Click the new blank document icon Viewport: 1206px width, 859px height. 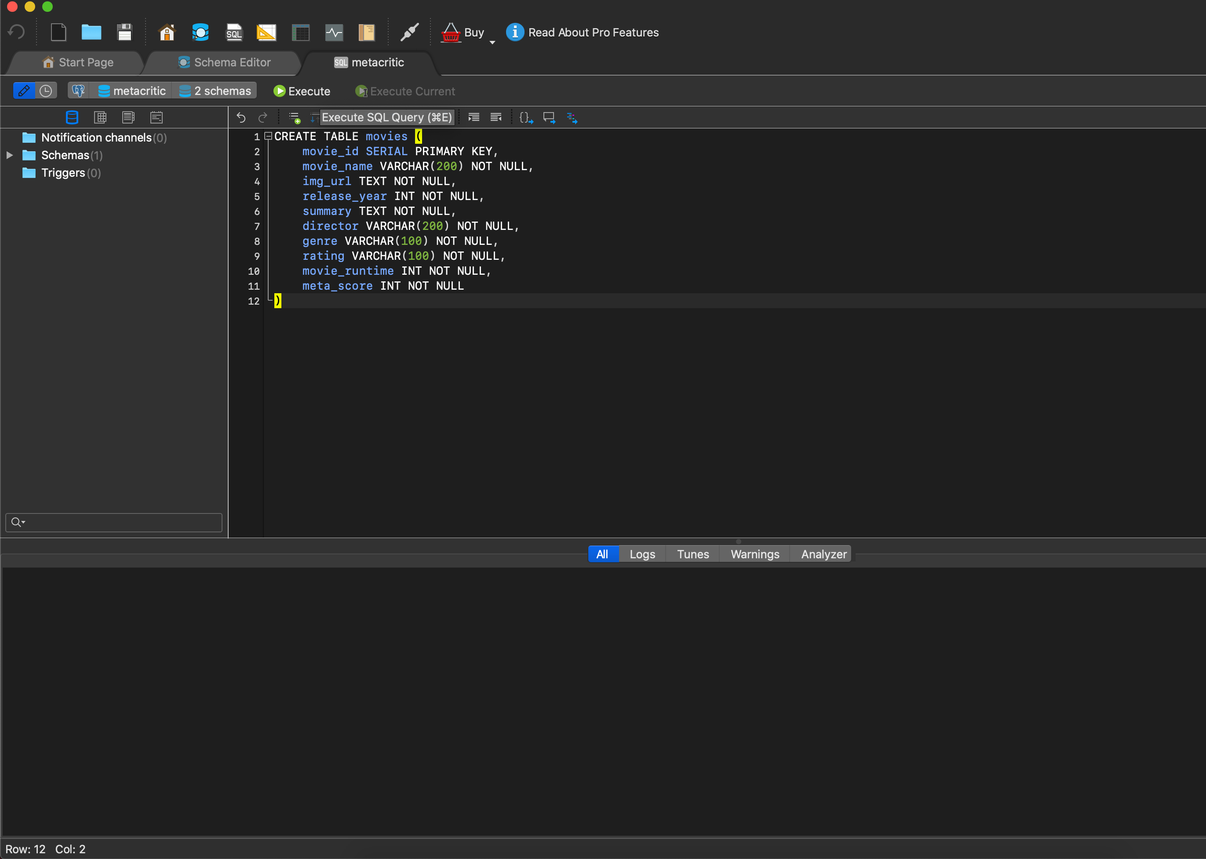58,32
